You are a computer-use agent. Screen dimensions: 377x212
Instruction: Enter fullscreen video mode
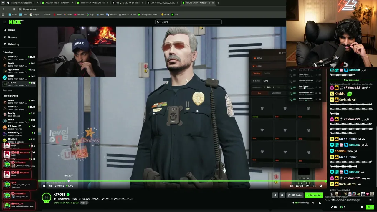point(314,186)
